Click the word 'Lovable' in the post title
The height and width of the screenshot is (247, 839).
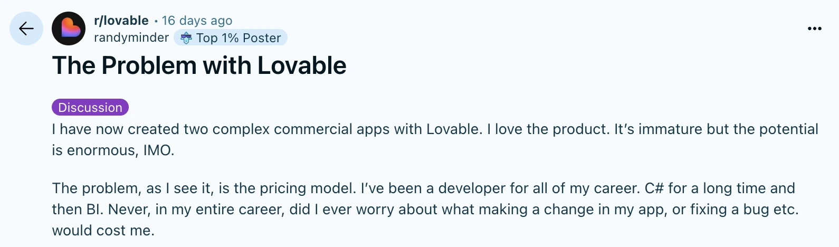pyautogui.click(x=302, y=66)
